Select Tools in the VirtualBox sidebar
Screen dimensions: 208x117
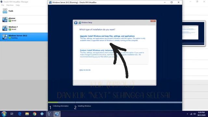coord(24,11)
